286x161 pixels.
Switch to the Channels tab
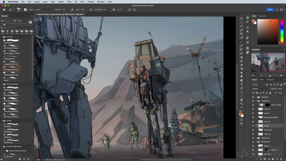pos(270,80)
